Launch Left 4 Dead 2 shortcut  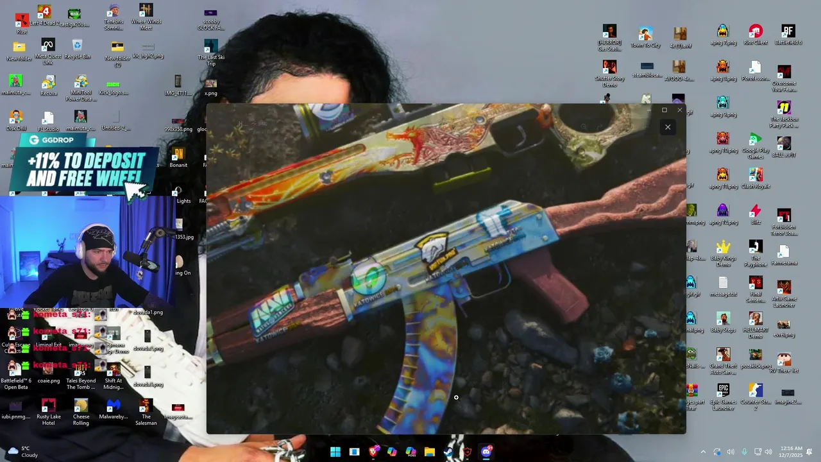(44, 16)
